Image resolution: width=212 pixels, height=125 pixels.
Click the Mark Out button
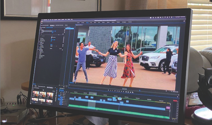(112, 91)
